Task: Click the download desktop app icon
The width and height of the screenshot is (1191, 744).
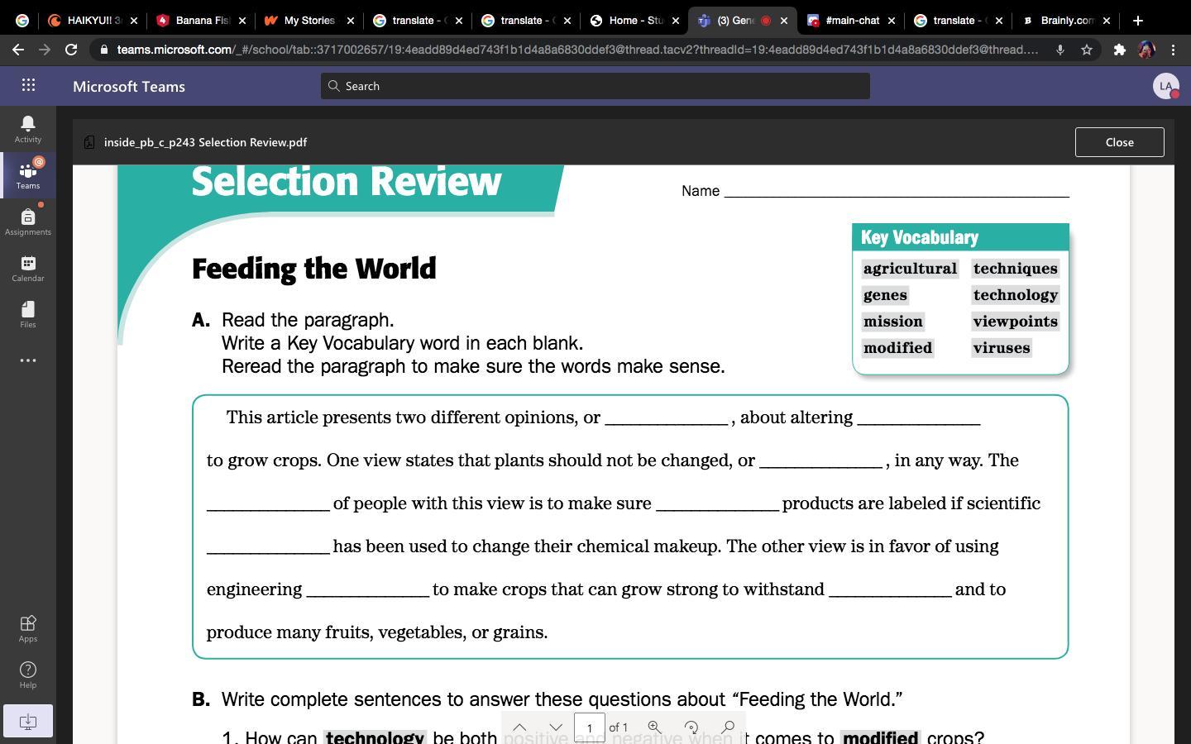Action: pos(27,721)
